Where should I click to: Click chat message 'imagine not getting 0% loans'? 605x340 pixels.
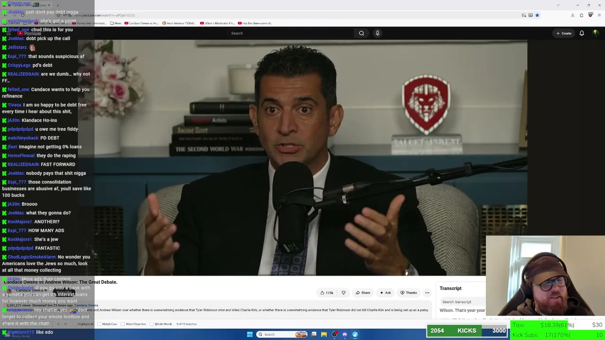[x=50, y=147]
